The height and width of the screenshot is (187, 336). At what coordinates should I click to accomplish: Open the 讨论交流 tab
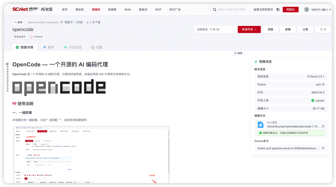click(73, 47)
